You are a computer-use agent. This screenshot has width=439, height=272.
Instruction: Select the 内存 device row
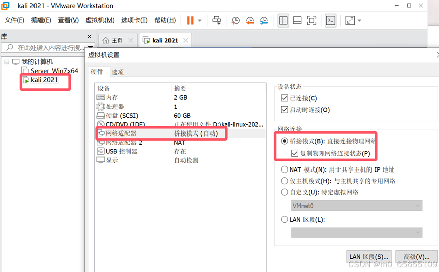point(181,97)
